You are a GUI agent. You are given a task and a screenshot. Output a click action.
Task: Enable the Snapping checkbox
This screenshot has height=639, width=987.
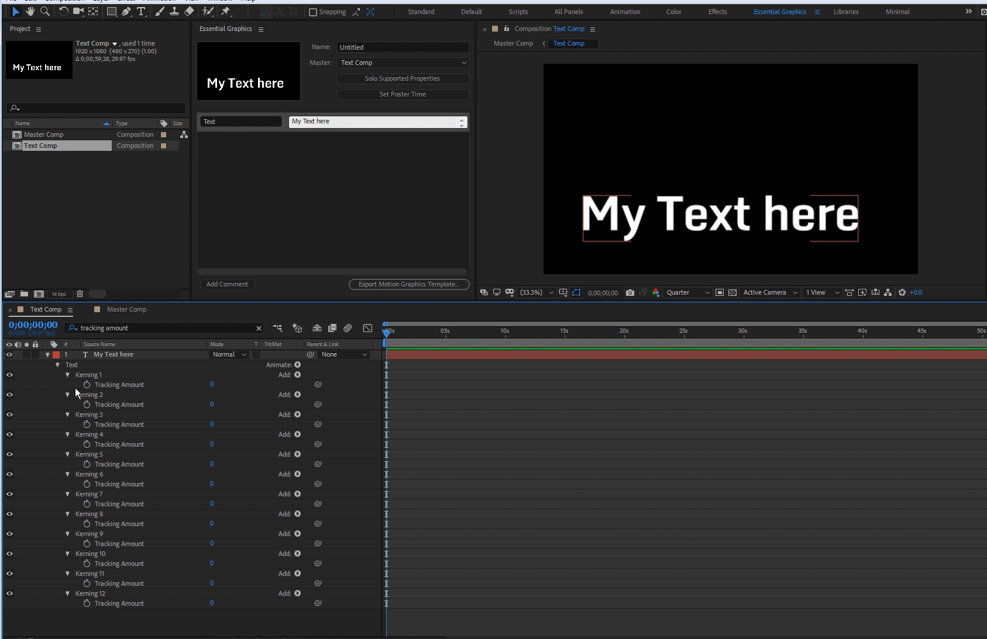point(313,12)
